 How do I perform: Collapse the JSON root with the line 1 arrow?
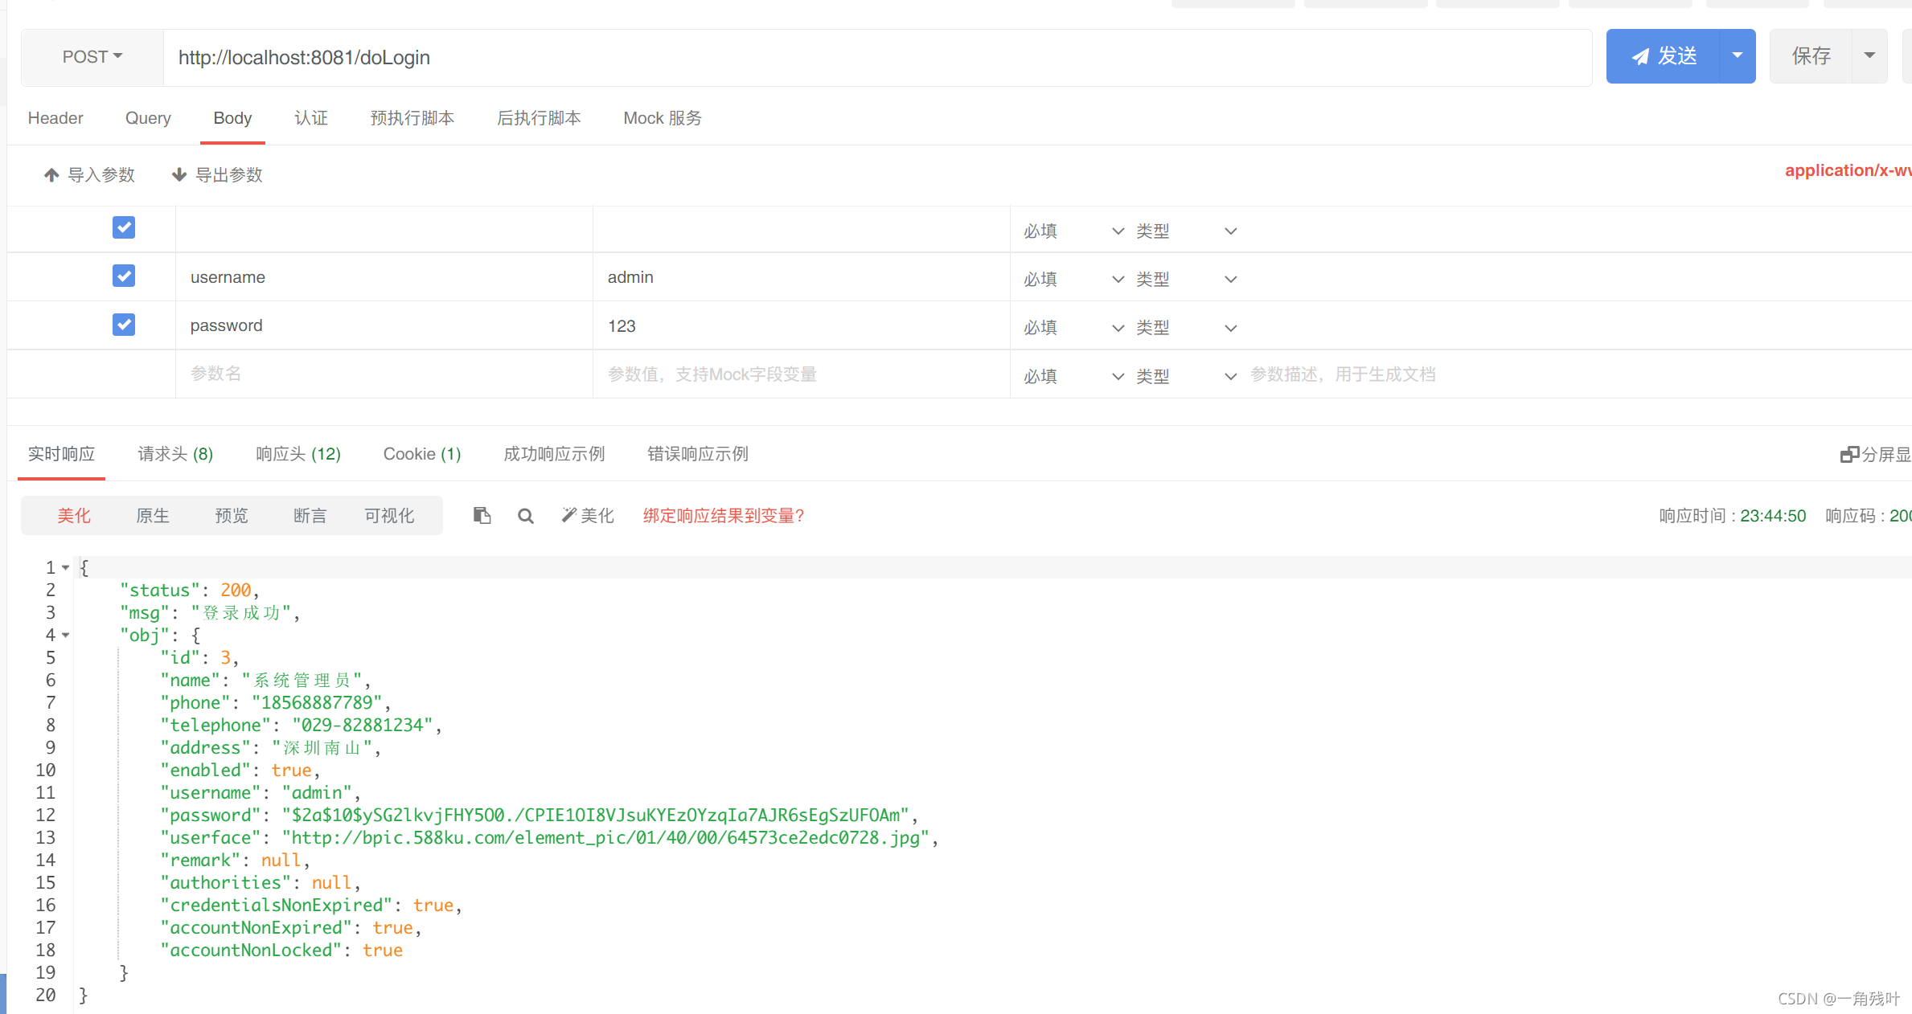[65, 567]
